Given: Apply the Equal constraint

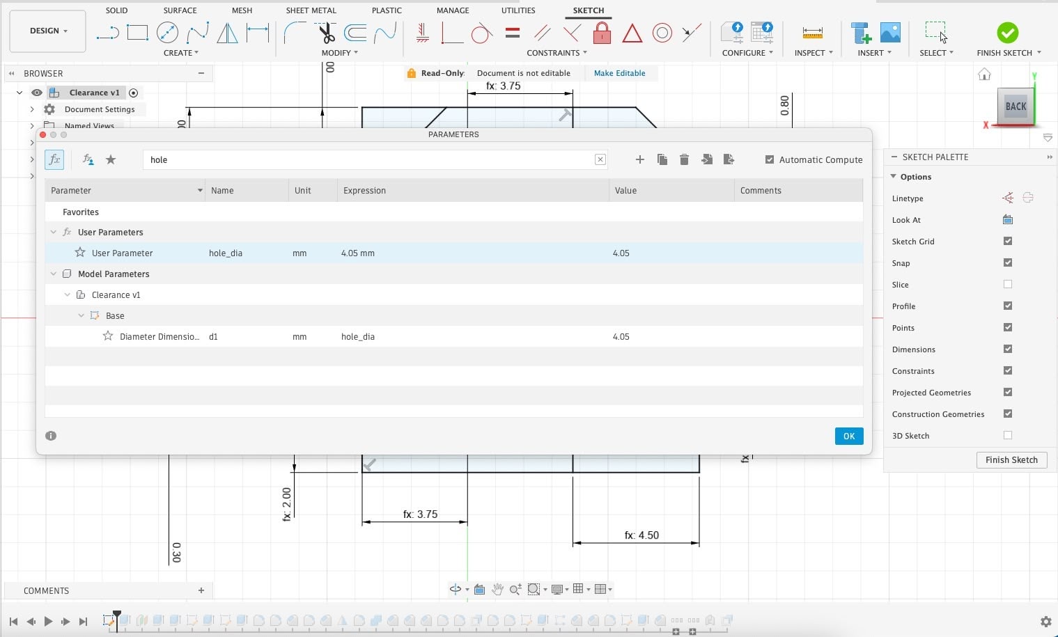Looking at the screenshot, I should click(x=513, y=33).
